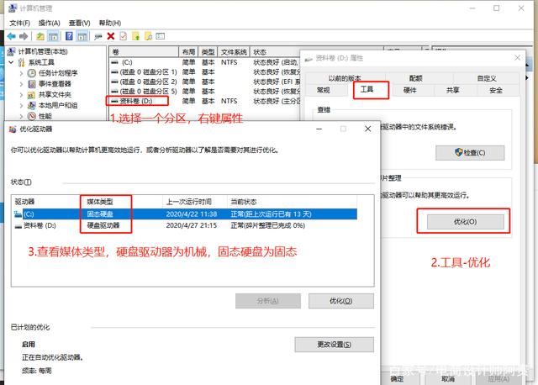Open the 操作(A) menu
Screen dimensions: 538x385
[51, 23]
